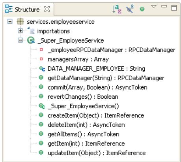Select the _Super_EmployeeService() constructor row
Image resolution: width=181 pixels, height=162 pixels.
click(x=83, y=106)
